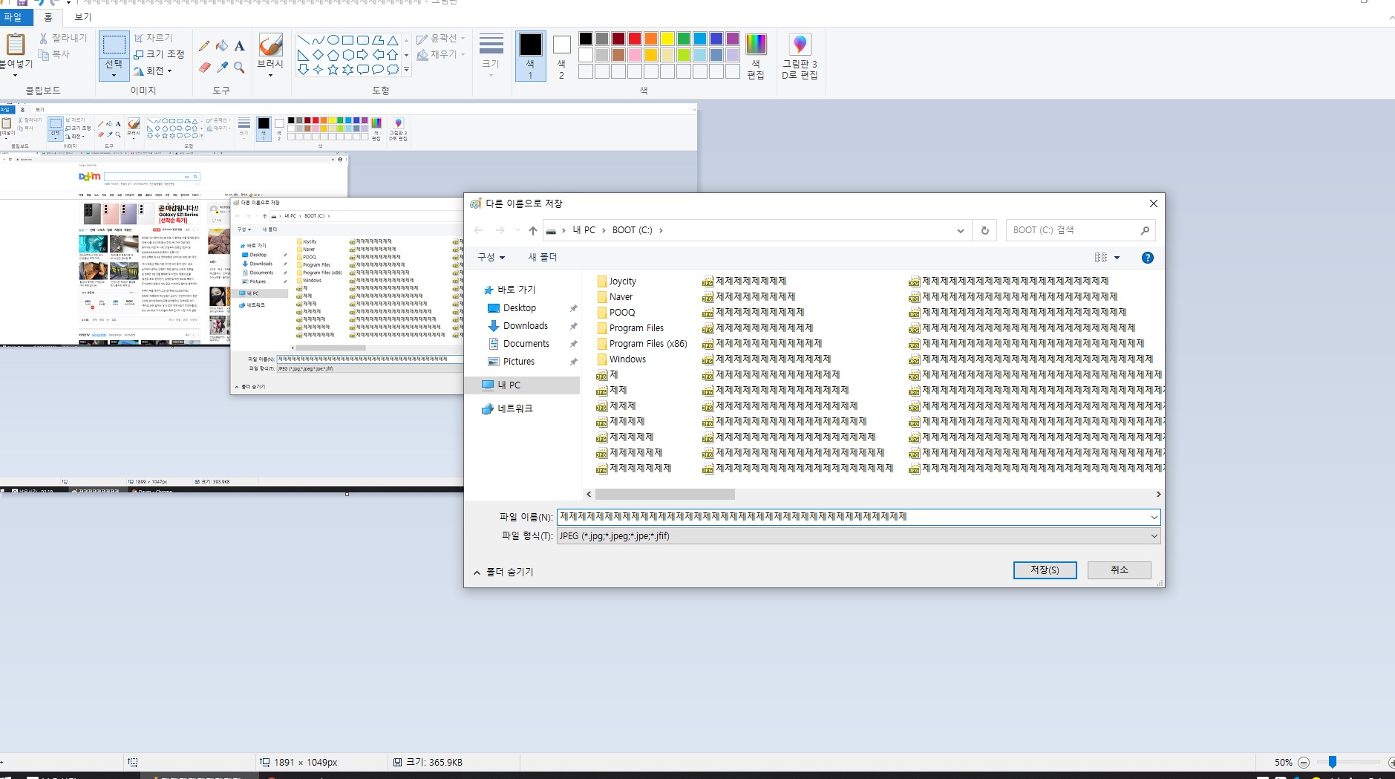1395x779 pixels.
Task: Open Edit colors (색 편집)
Action: tap(756, 56)
